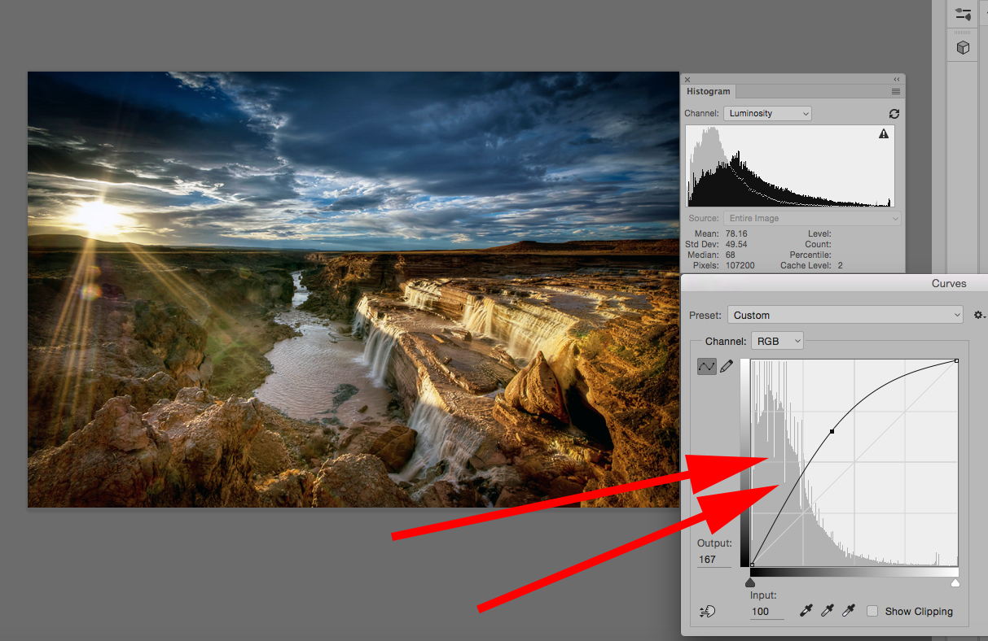Viewport: 988px width, 641px height.
Task: Open the Curves RGB channel dropdown
Action: [777, 341]
